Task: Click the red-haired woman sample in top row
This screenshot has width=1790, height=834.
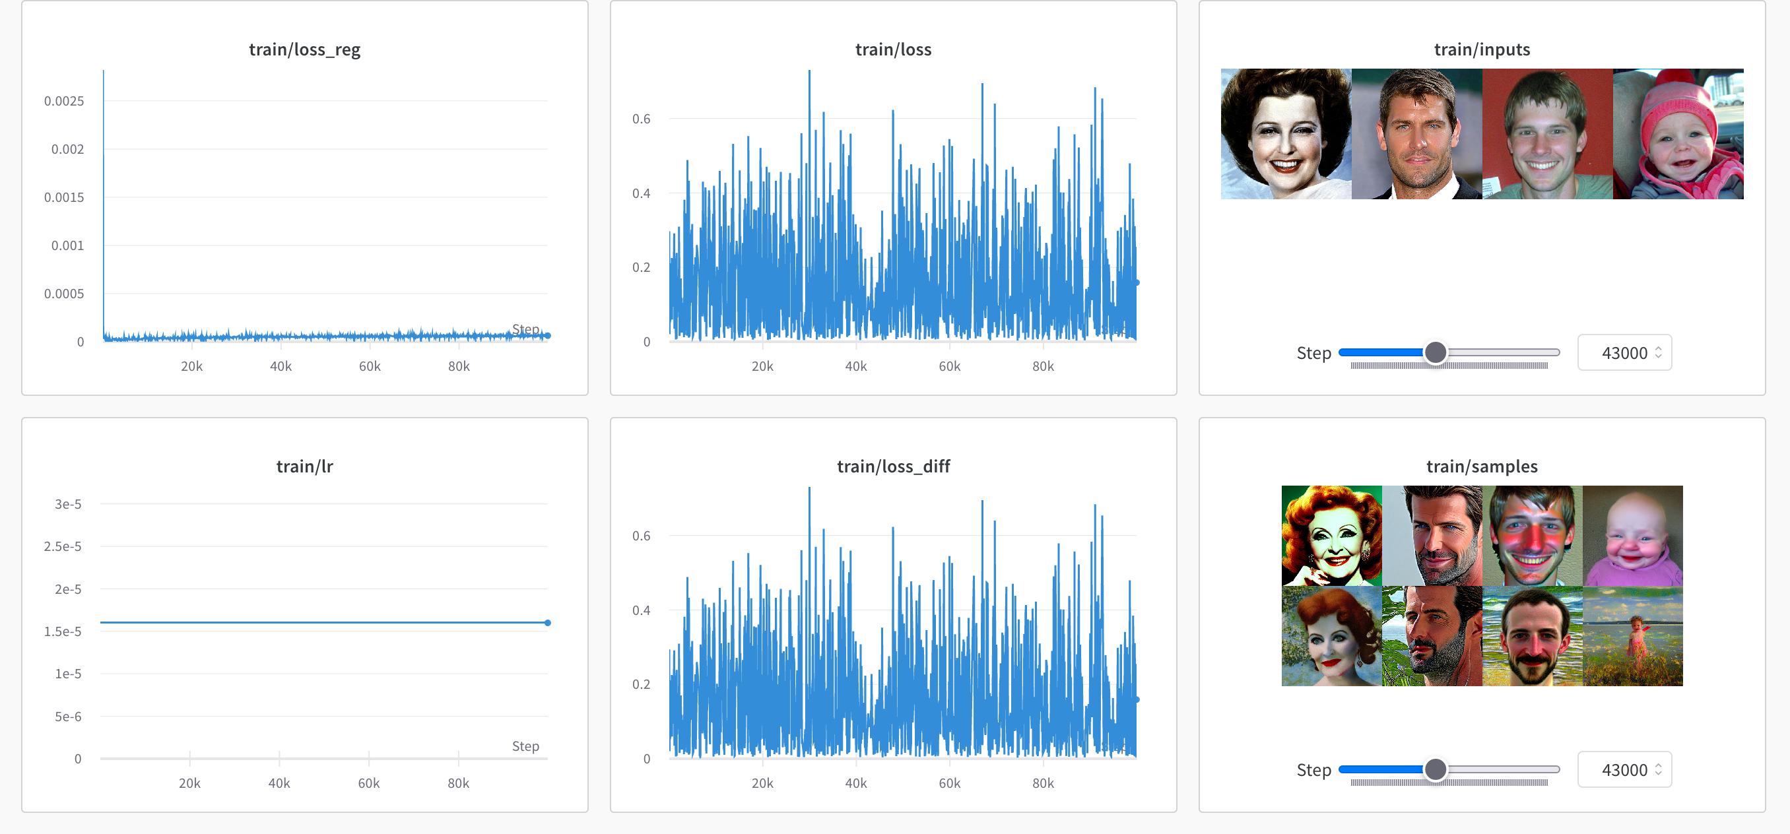Action: click(1331, 535)
